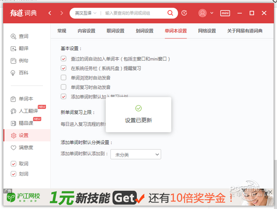Screen dimensions: 277x209
Task: Click the red search magnifier icon
Action: click(x=170, y=13)
